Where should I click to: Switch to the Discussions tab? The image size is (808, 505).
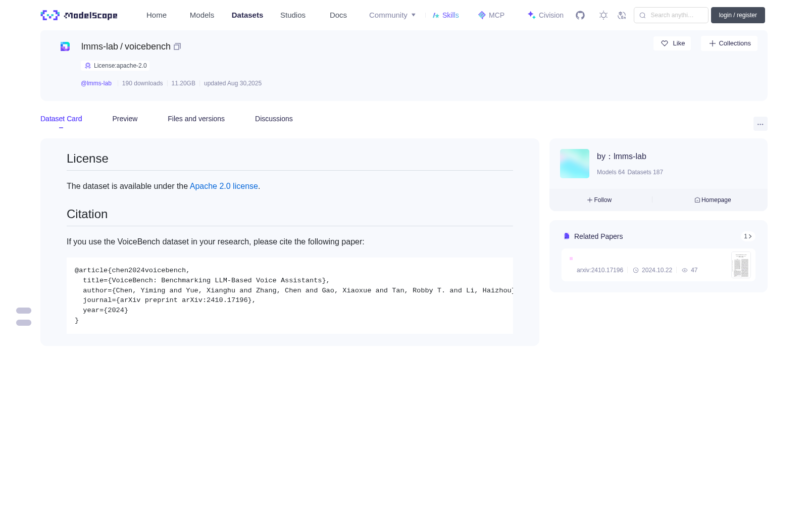pos(274,119)
